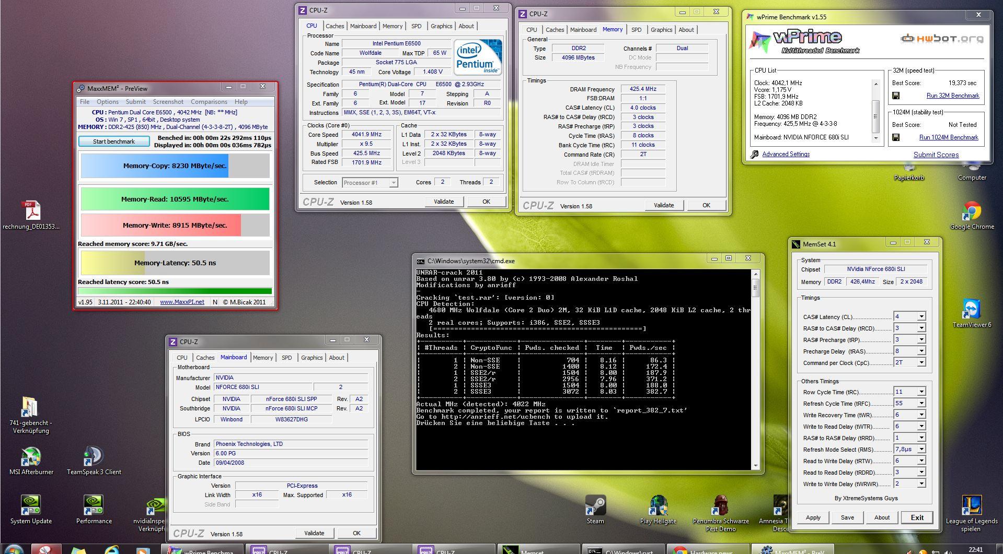Viewport: 1003px width, 554px height.
Task: Open the Options menu in MaxxMEM
Action: click(108, 102)
